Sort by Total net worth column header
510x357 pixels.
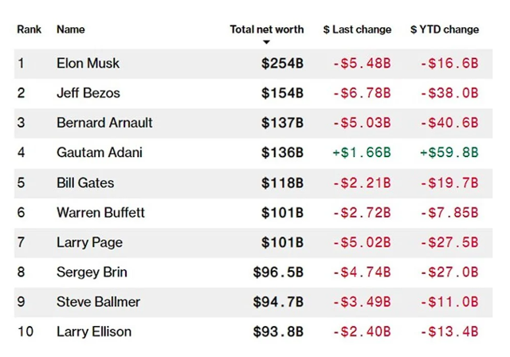[x=267, y=29]
